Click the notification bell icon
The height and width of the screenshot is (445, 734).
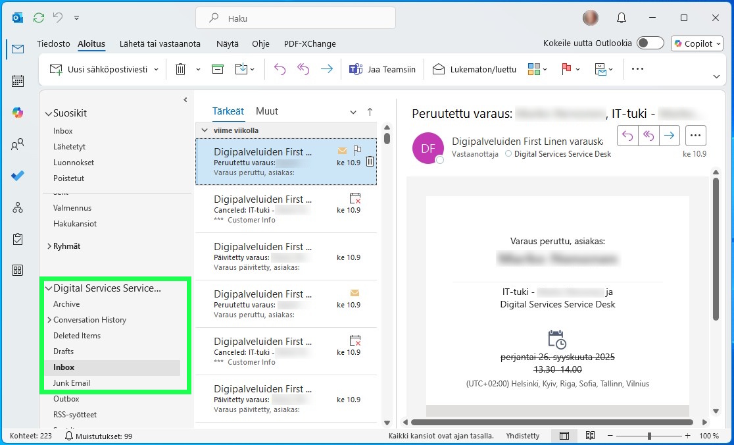(x=621, y=18)
